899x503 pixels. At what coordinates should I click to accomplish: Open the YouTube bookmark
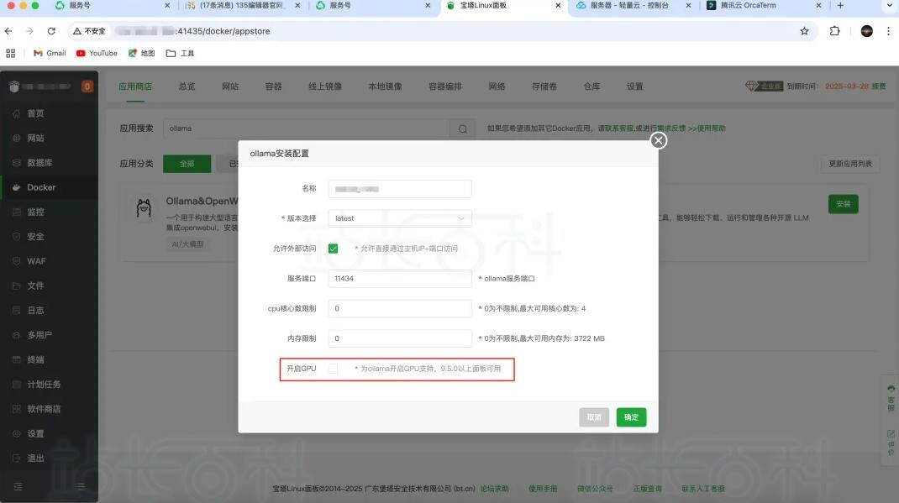pyautogui.click(x=97, y=53)
